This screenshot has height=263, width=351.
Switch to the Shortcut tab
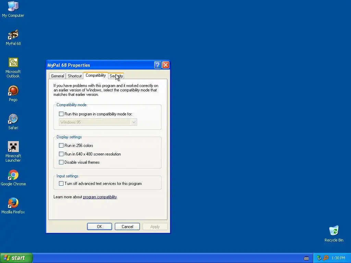click(x=74, y=76)
